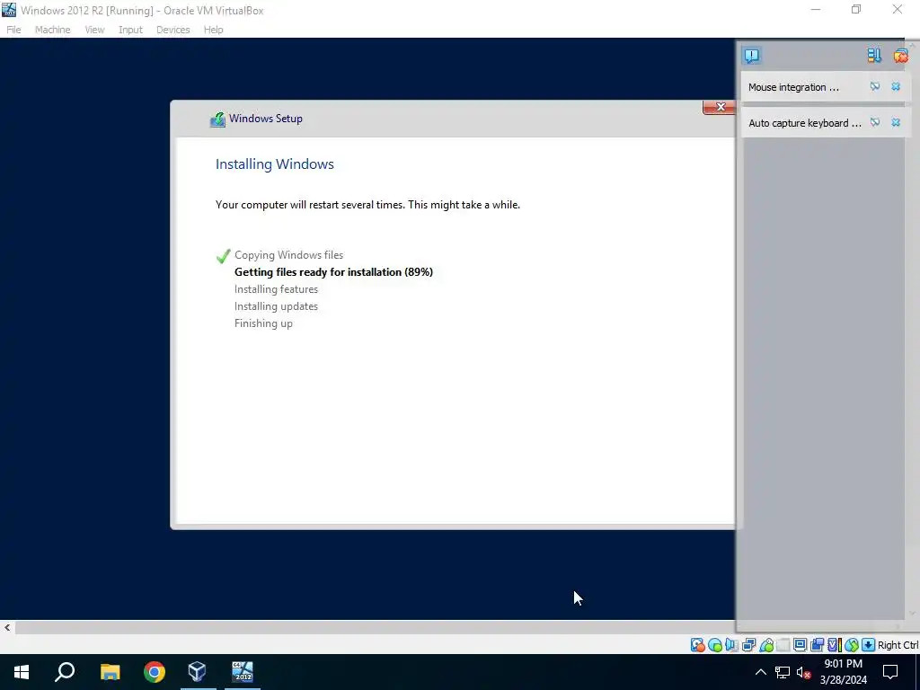Viewport: 920px width, 690px height.
Task: Click the muted volume tray icon
Action: 803,672
